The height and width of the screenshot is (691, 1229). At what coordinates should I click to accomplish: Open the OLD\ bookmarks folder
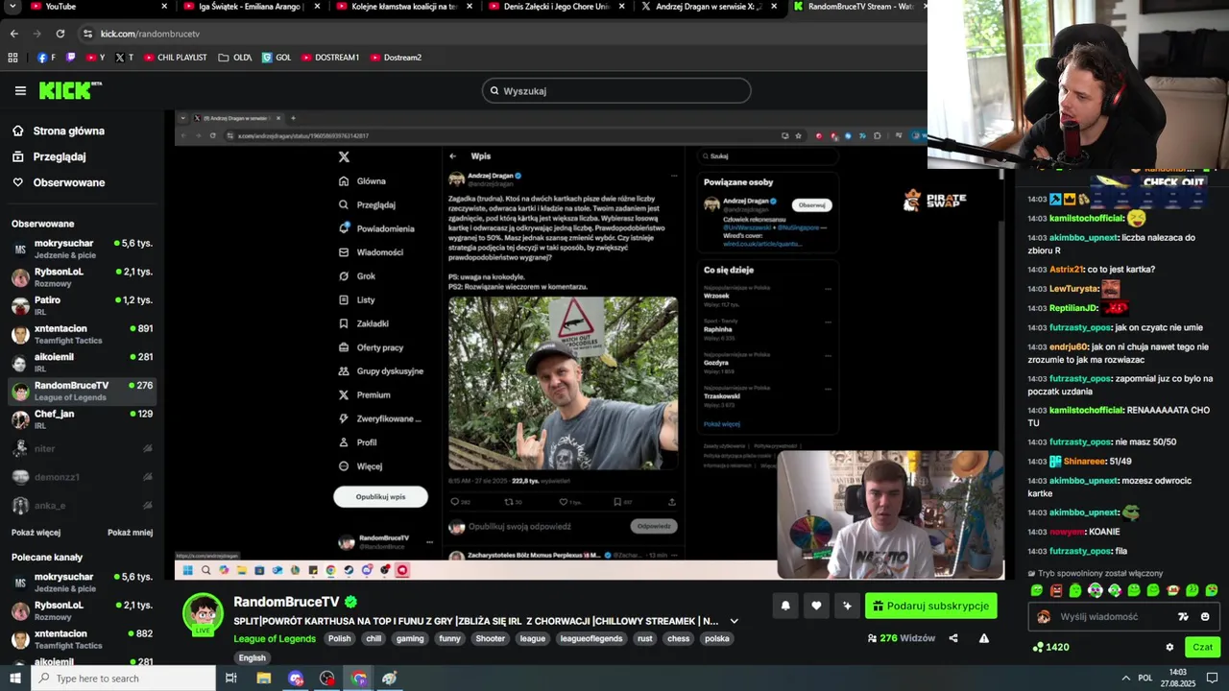(235, 58)
